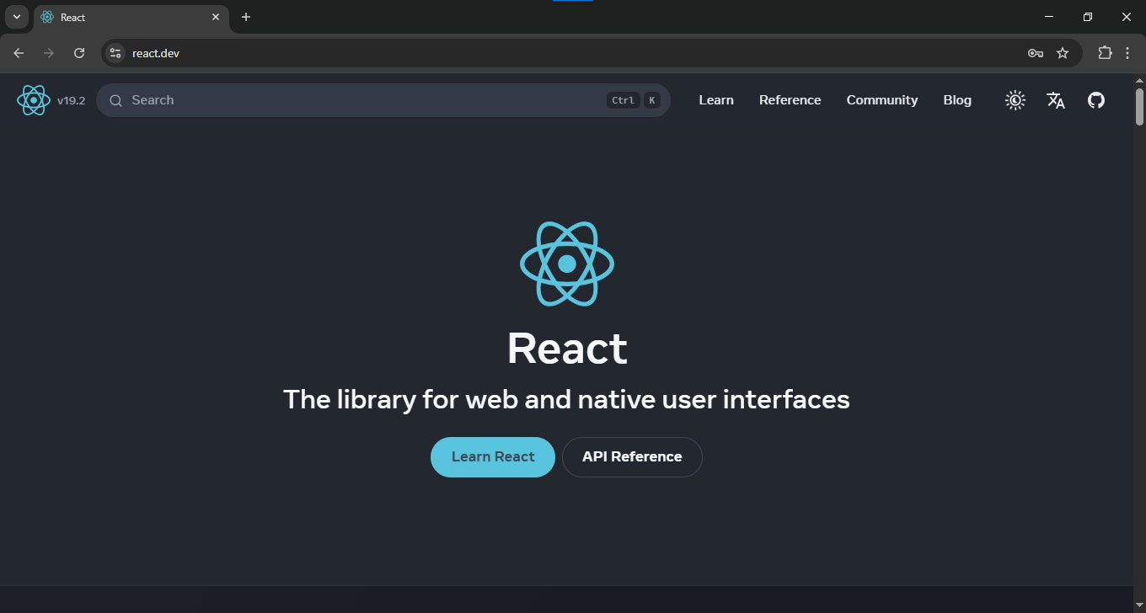Viewport: 1146px width, 613px height.
Task: Switch to light theme using the sun icon
Action: (x=1015, y=99)
